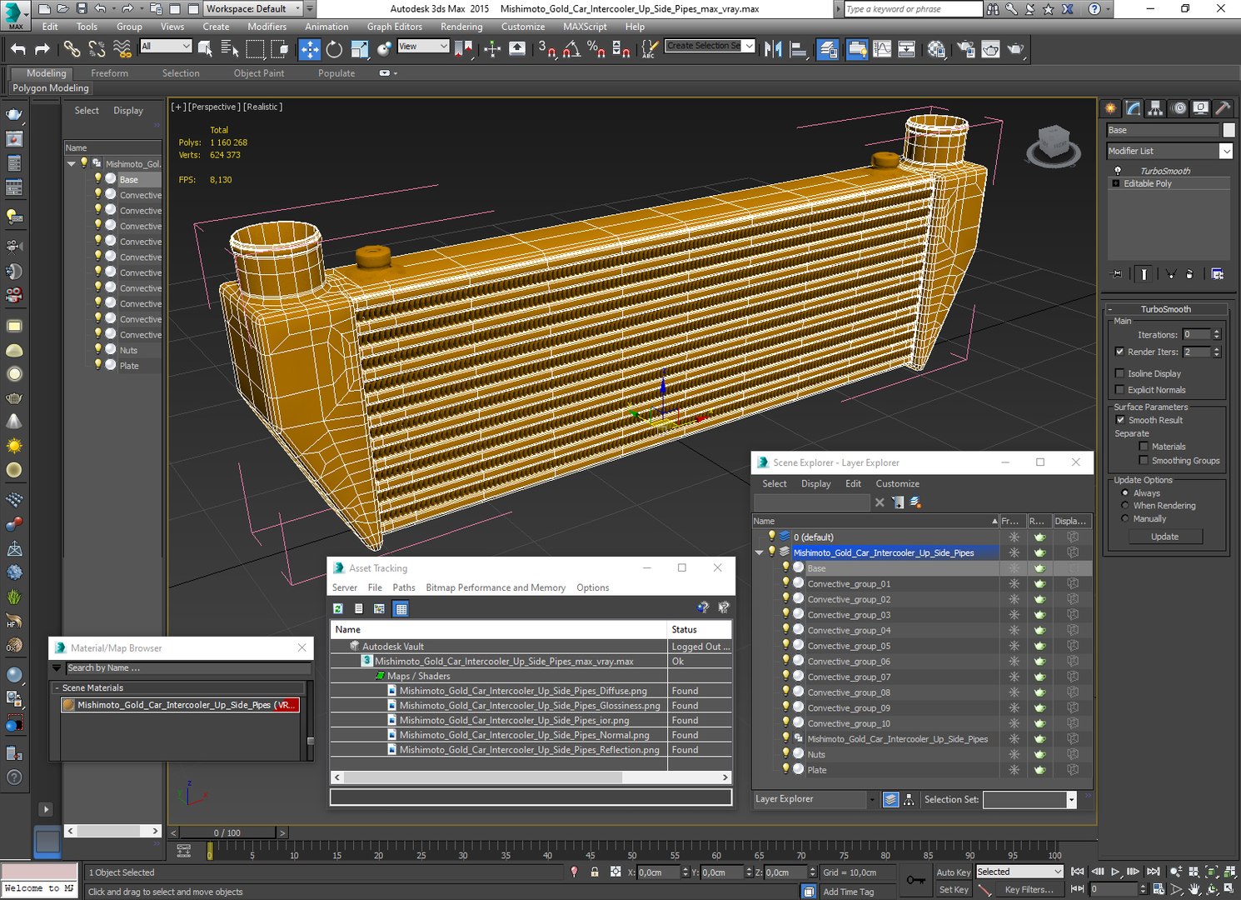Expand the Editable Poly modifier sub-levels

tap(1115, 183)
